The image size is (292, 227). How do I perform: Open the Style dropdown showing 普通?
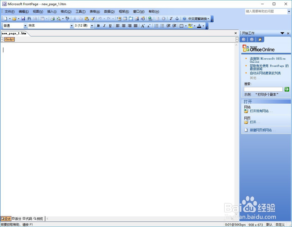25,26
